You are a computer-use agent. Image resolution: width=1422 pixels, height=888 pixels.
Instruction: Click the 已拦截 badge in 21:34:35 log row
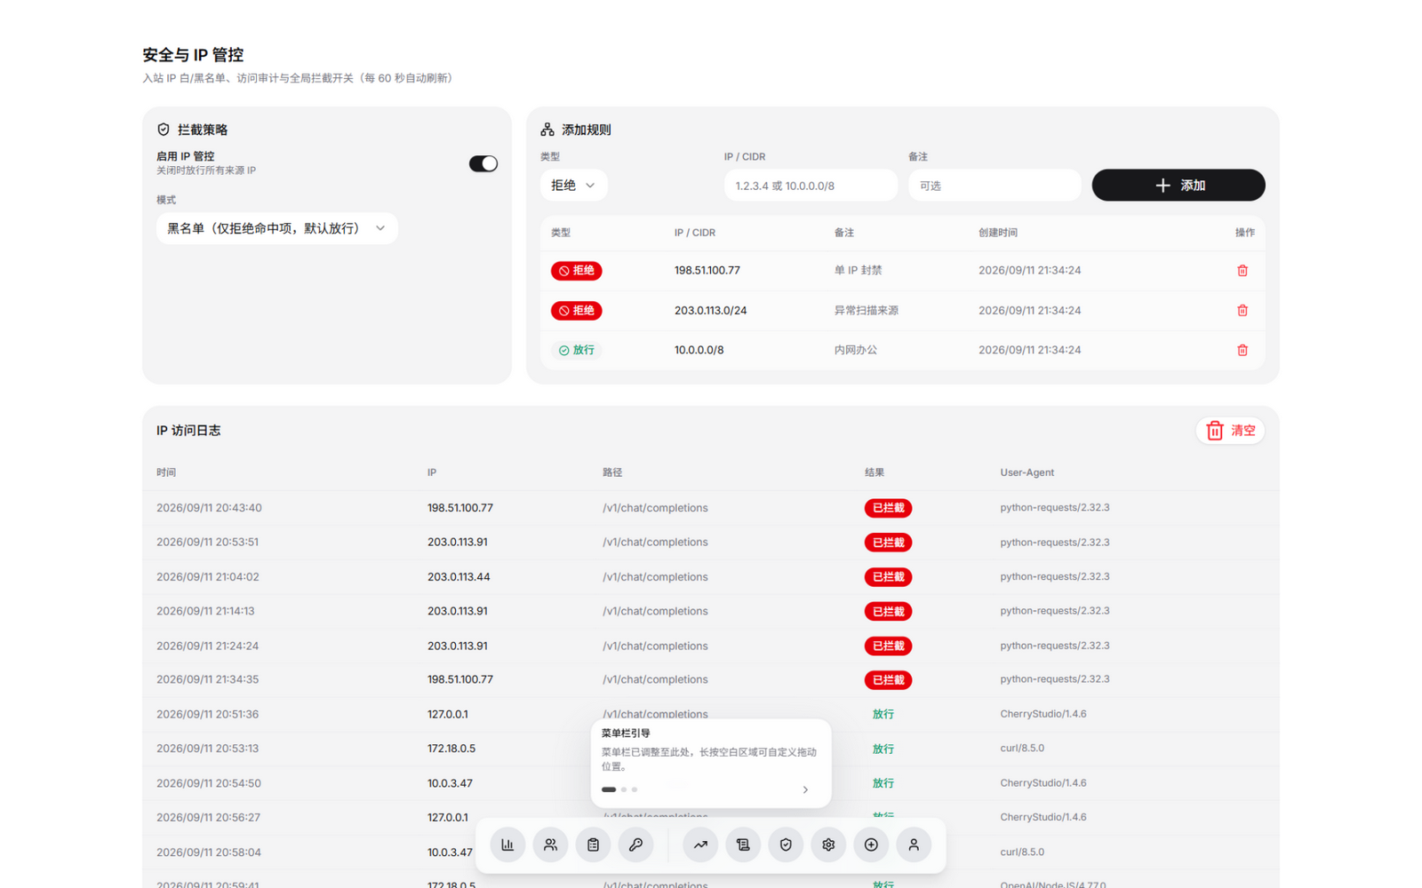tap(888, 680)
